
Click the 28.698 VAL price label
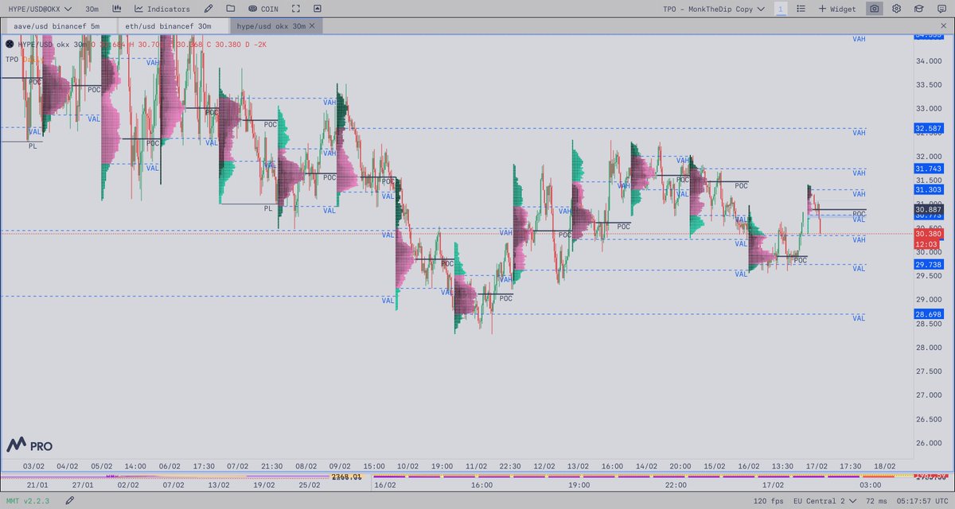929,314
